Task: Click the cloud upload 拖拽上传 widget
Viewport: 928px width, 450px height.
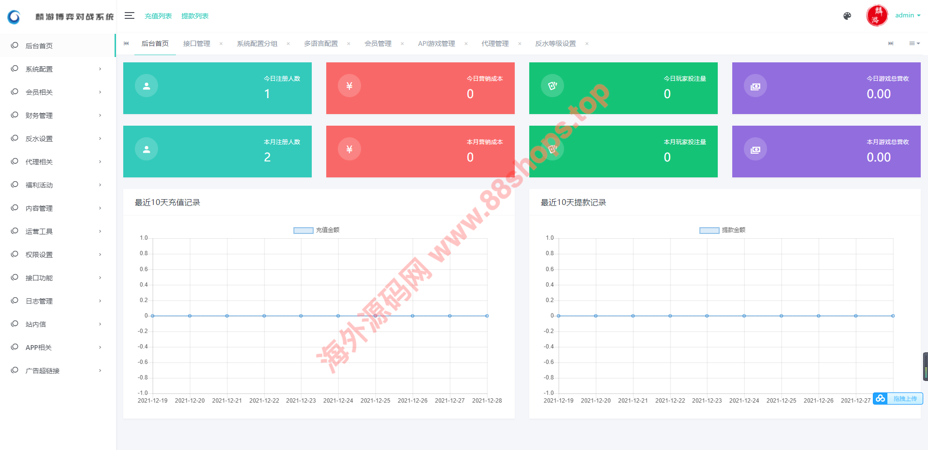Action: (x=898, y=399)
